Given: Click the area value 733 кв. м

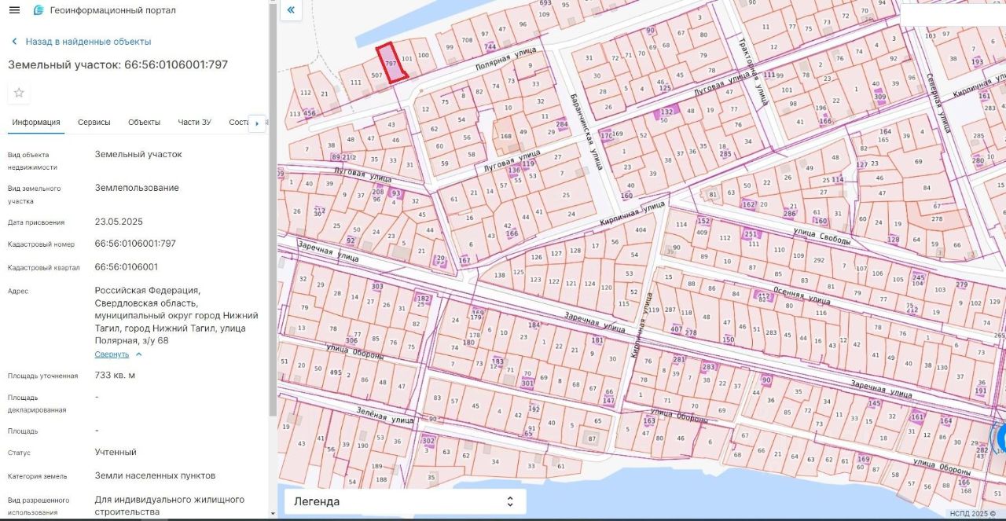Looking at the screenshot, I should [115, 375].
